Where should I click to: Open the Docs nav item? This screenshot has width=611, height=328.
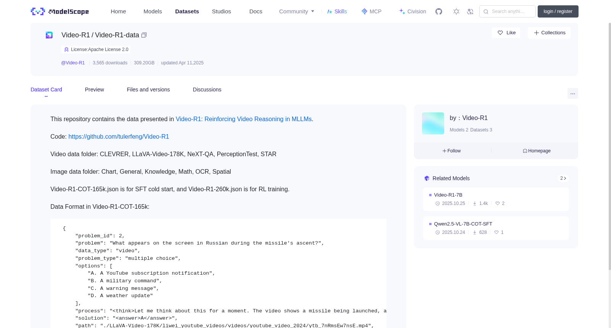tap(256, 11)
